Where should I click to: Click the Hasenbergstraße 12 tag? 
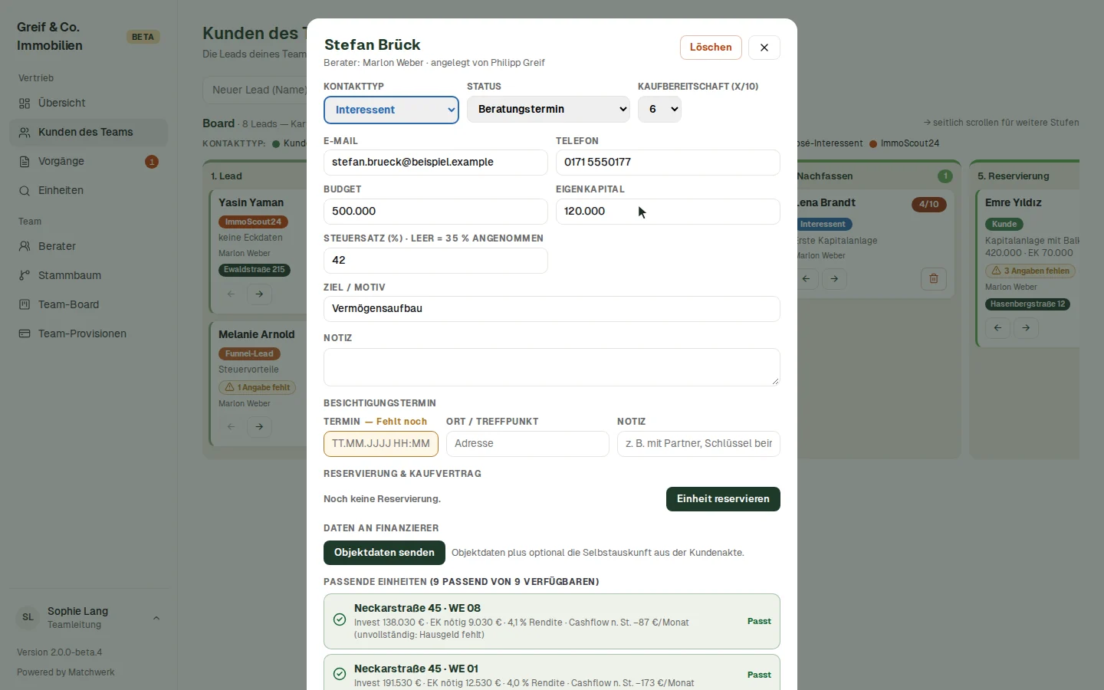tap(1028, 304)
